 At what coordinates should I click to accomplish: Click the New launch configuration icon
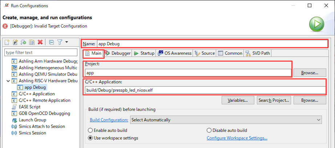(7, 42)
